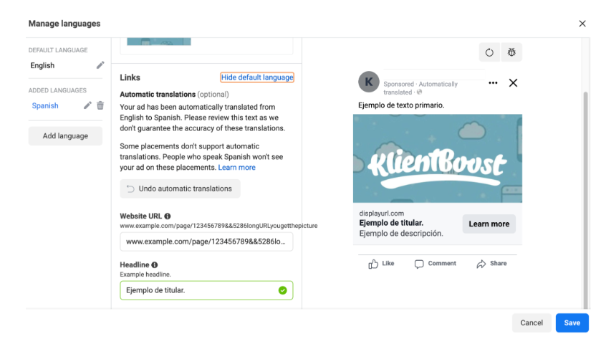
Task: Click Undo automatic translations
Action: click(x=180, y=188)
